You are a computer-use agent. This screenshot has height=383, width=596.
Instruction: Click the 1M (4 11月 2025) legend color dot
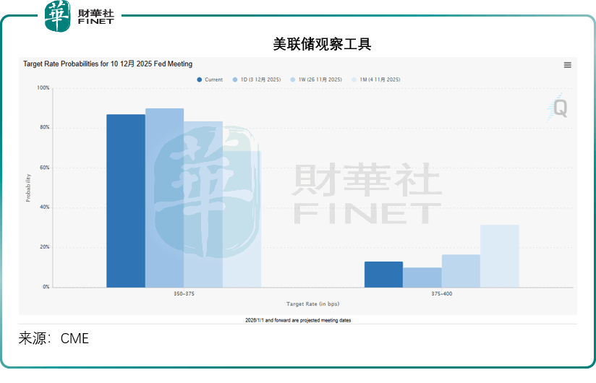tap(354, 79)
